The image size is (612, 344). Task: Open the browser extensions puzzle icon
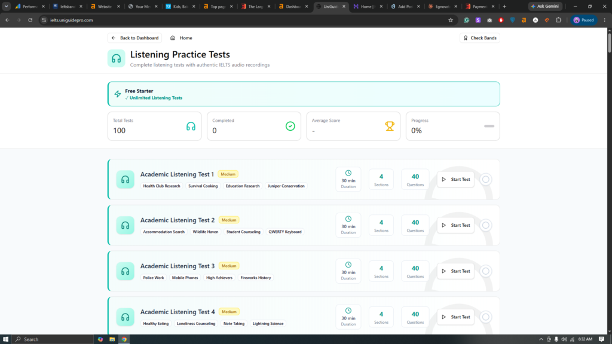pos(559,20)
